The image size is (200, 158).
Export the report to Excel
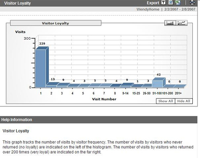click(178, 3)
